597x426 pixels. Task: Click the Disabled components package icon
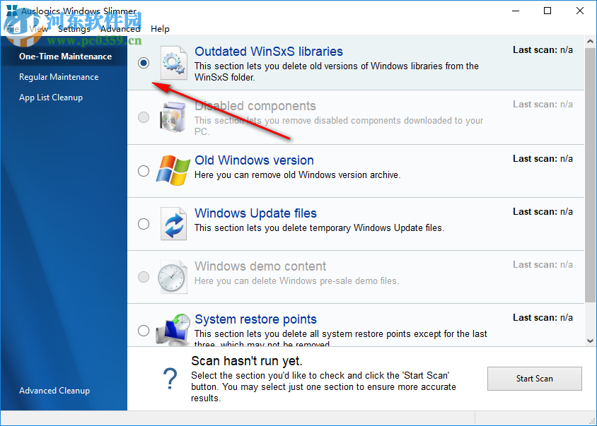(x=173, y=116)
